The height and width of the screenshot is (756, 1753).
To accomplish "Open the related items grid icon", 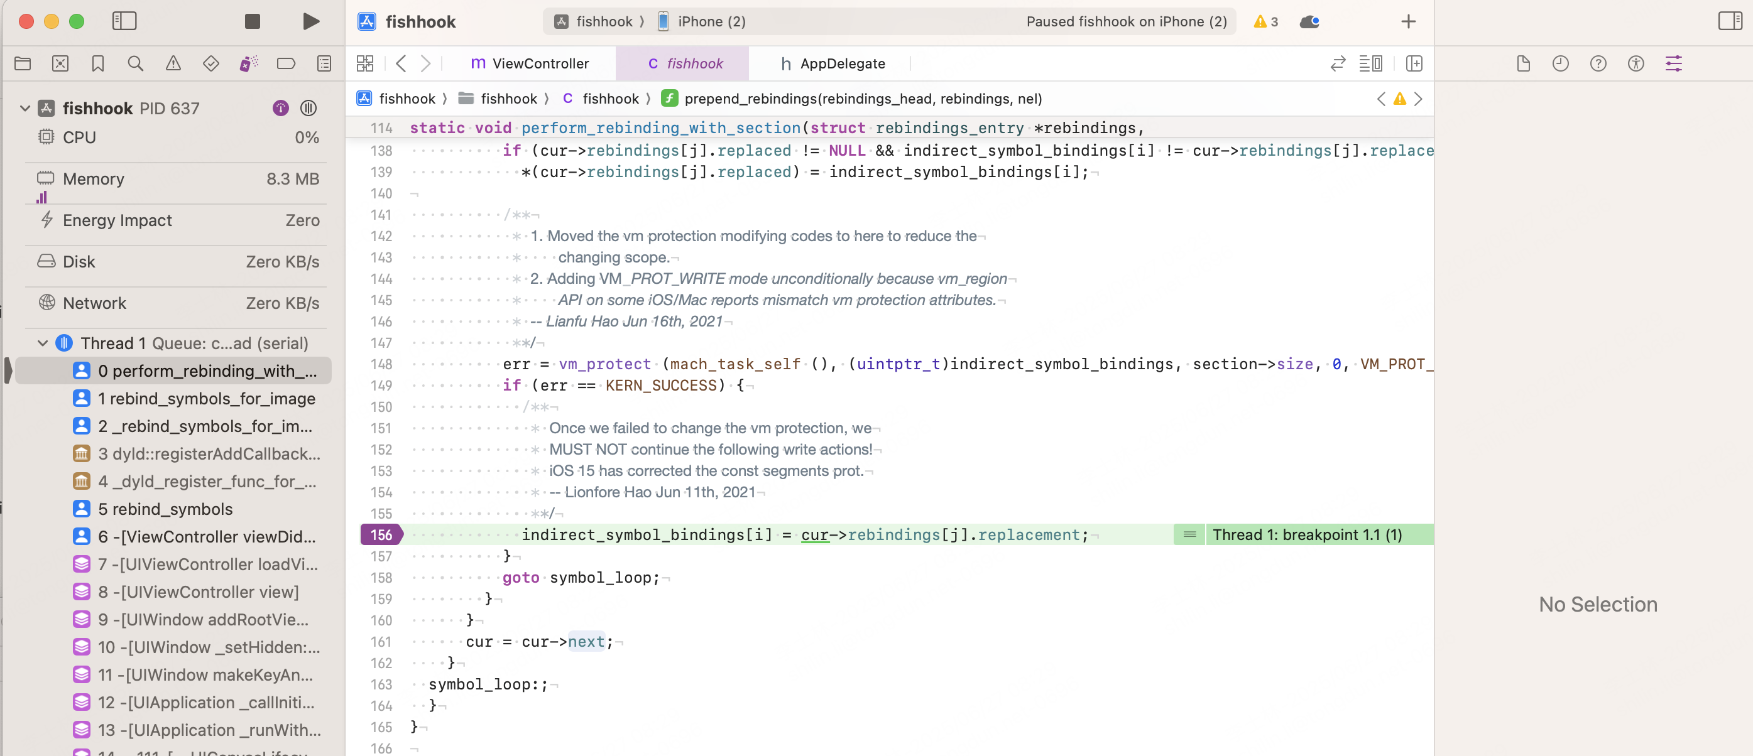I will tap(365, 64).
